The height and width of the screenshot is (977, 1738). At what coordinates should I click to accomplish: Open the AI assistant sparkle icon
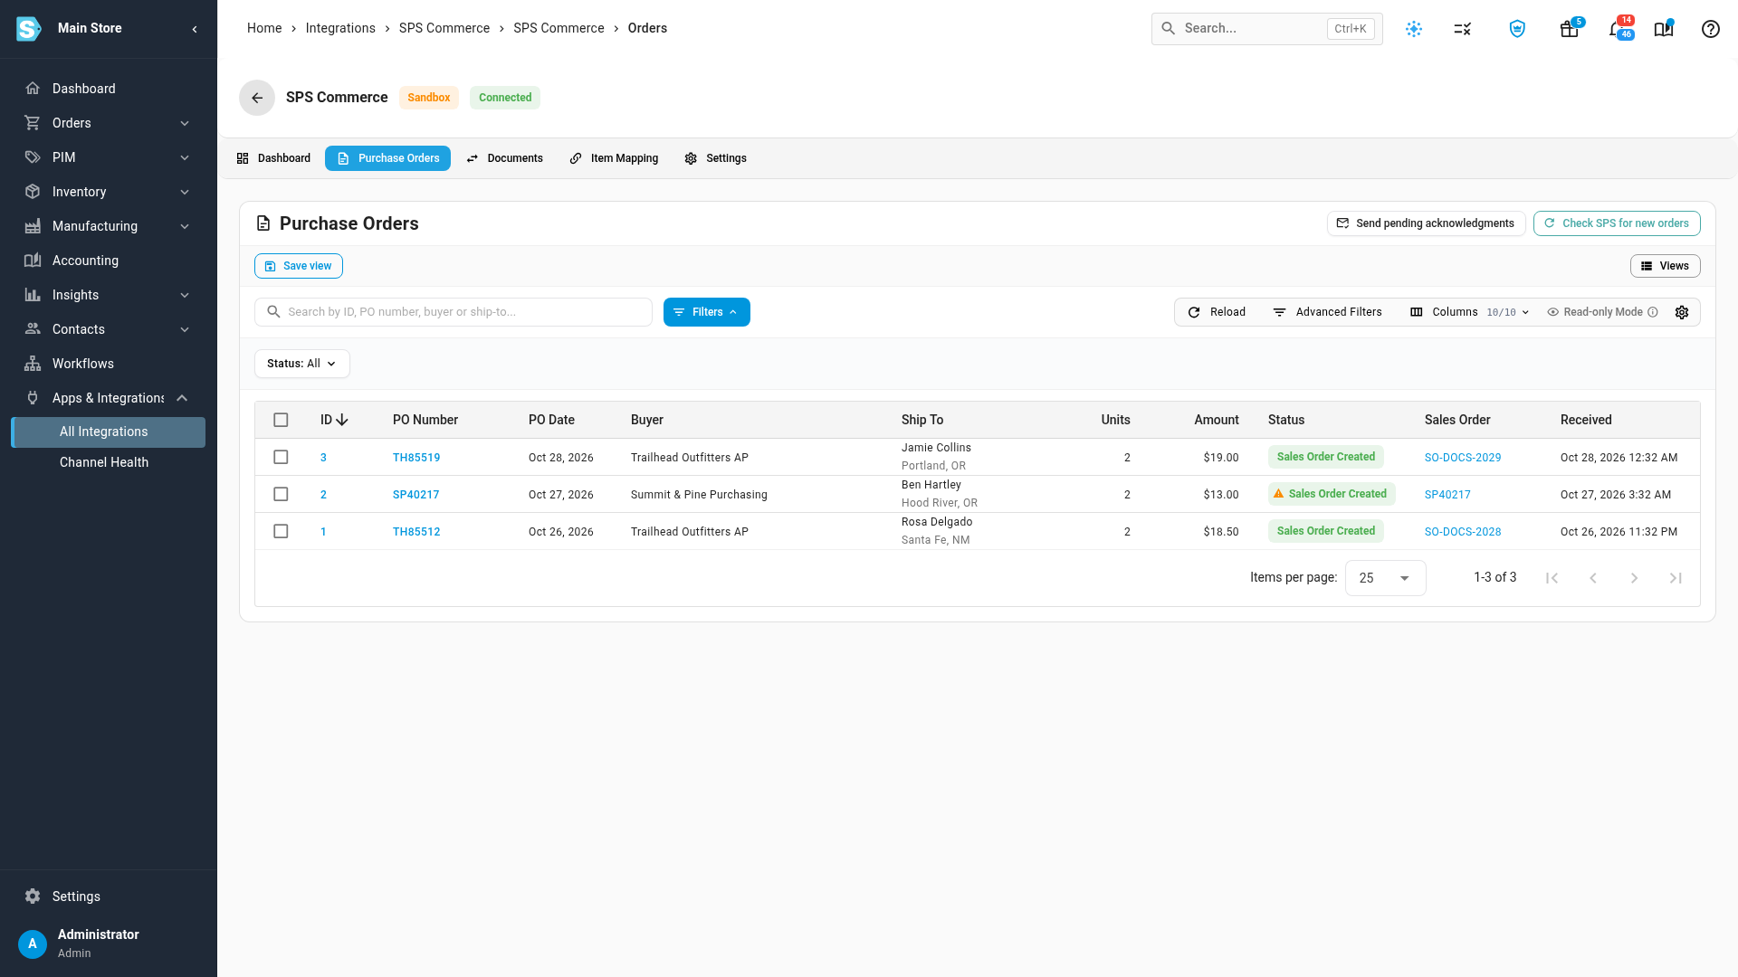click(x=1414, y=29)
